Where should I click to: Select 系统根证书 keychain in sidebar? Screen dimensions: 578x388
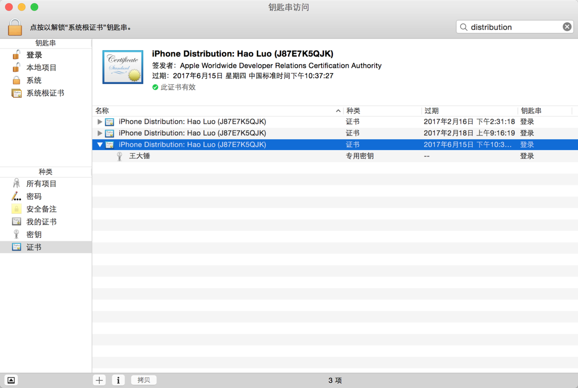tap(46, 93)
